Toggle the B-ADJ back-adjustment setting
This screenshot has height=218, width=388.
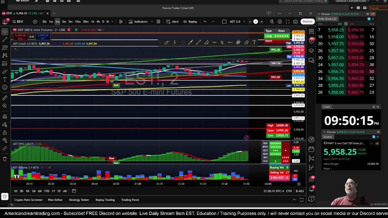[299, 191]
